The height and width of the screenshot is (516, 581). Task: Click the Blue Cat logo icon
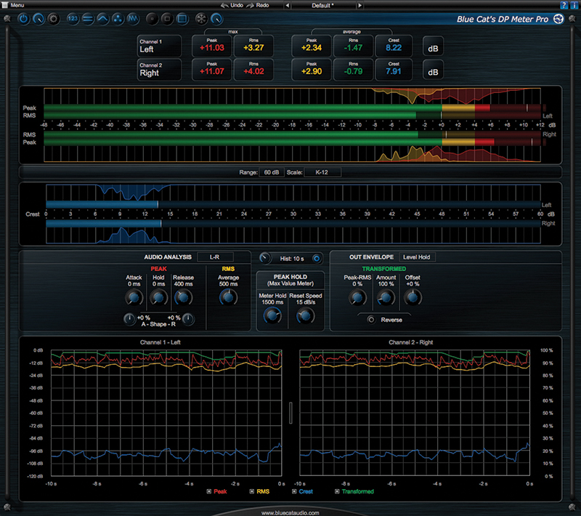pos(558,18)
